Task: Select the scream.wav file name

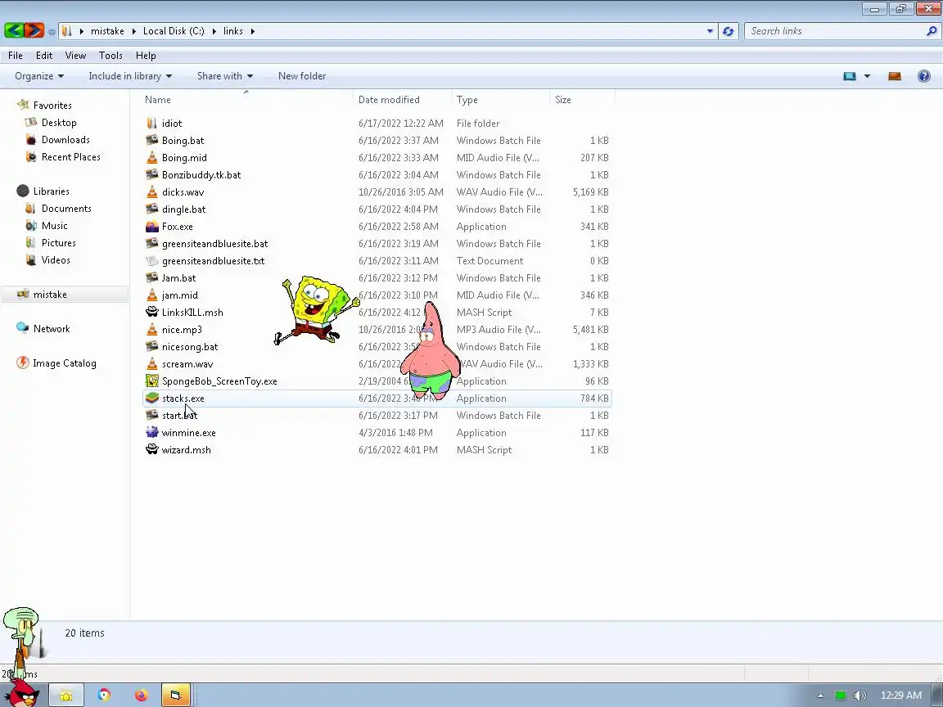Action: click(187, 364)
